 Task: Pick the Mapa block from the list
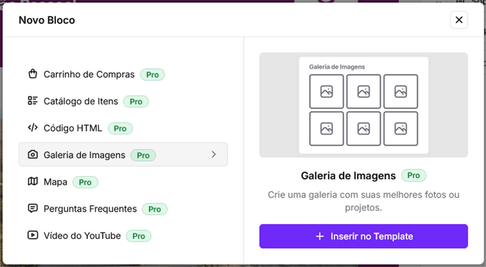55,182
